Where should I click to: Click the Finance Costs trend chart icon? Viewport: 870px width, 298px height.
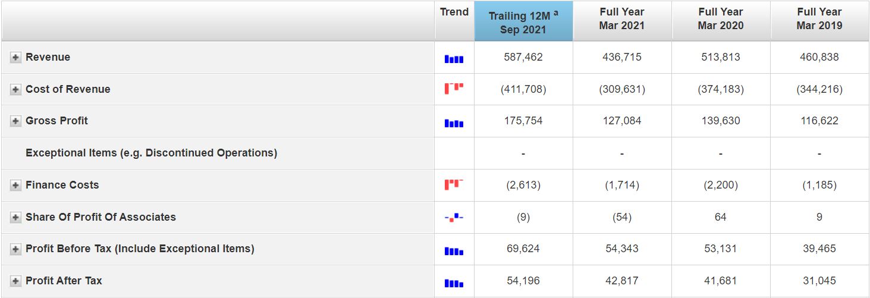click(454, 184)
